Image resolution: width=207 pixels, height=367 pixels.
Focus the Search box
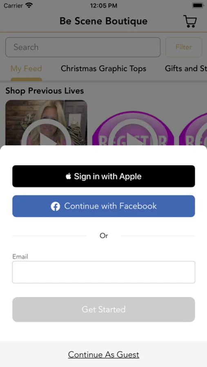click(83, 47)
